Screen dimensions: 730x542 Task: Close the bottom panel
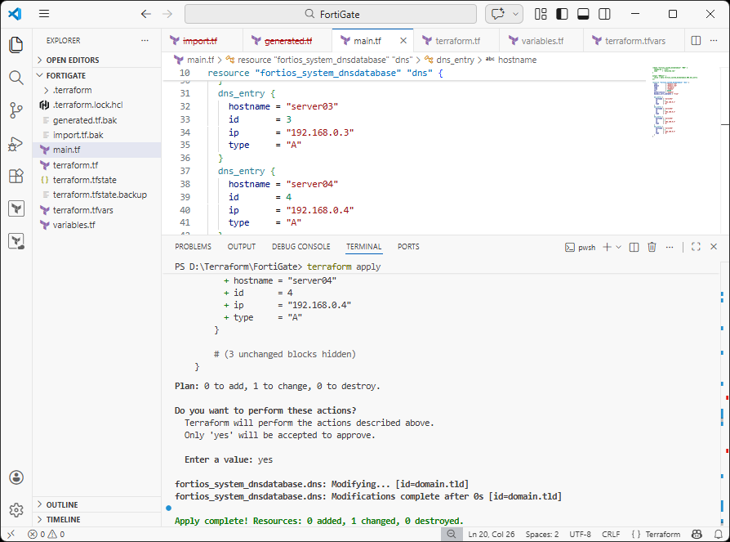pyautogui.click(x=714, y=247)
